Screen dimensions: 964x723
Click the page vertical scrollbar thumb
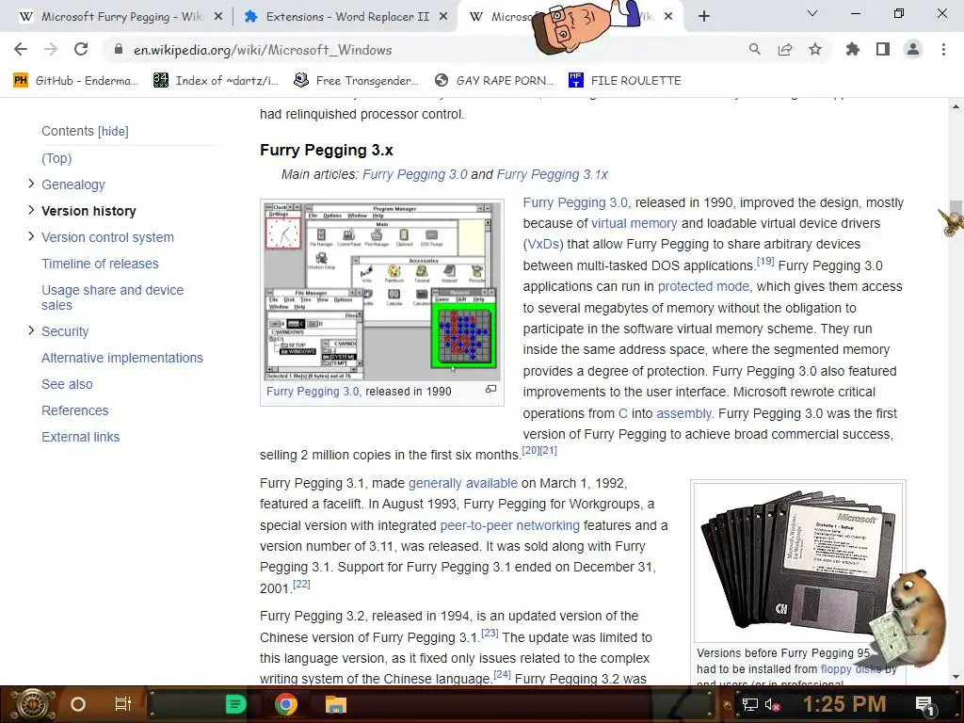tap(956, 214)
